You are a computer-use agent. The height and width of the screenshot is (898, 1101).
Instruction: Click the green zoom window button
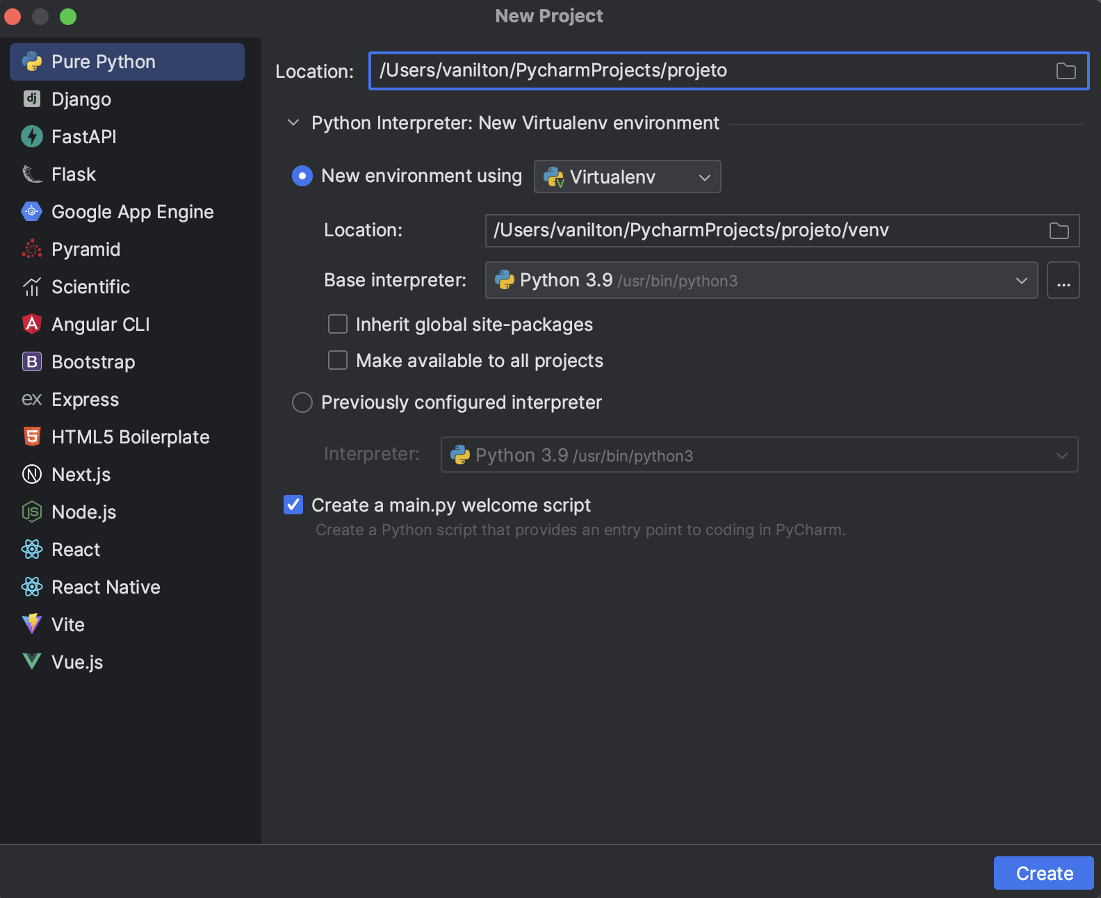pyautogui.click(x=68, y=17)
